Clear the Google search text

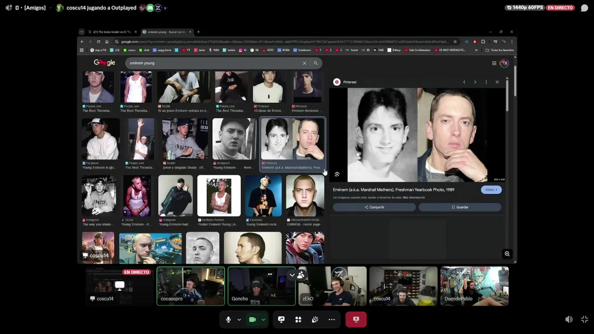coord(304,63)
